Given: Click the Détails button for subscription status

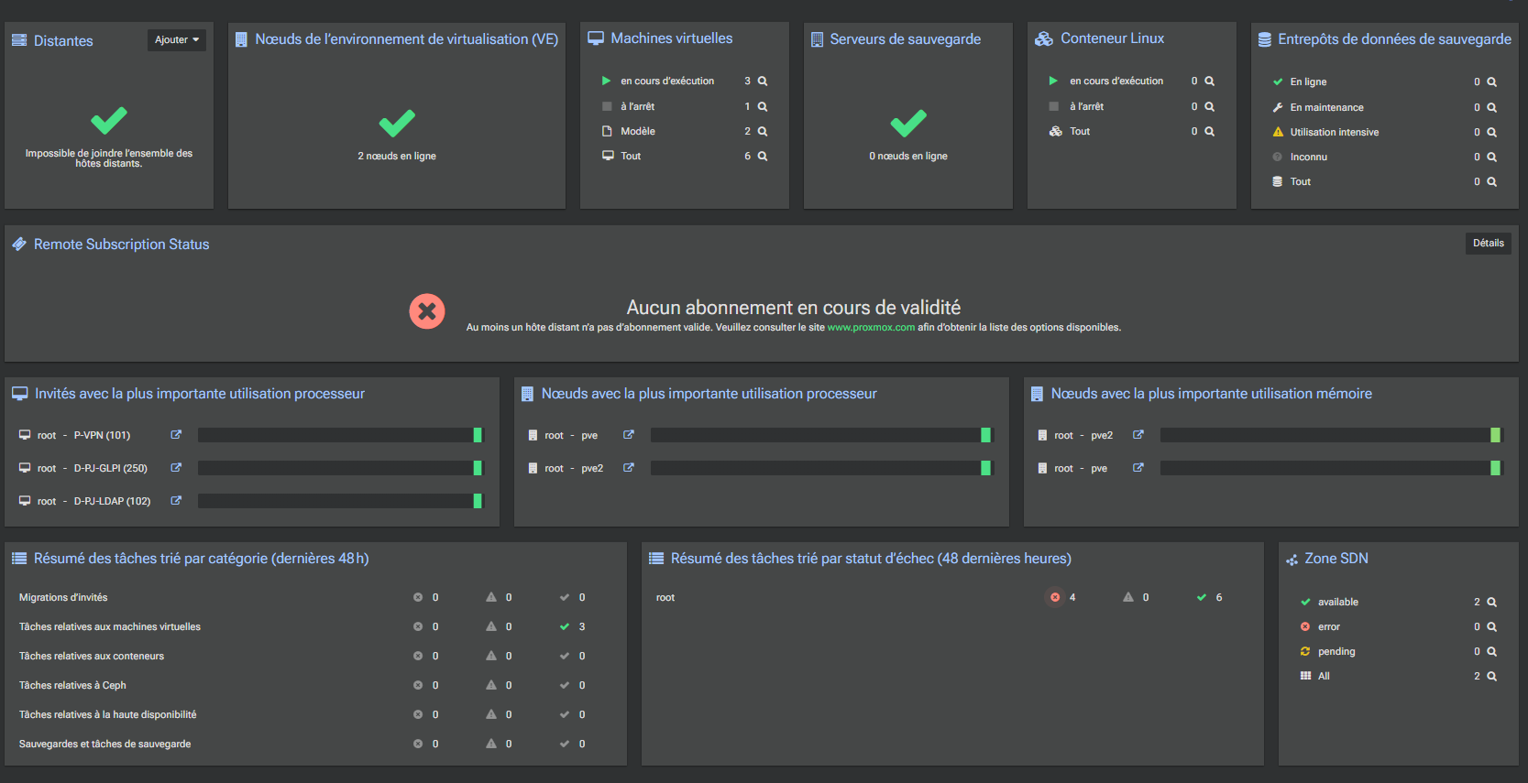Looking at the screenshot, I should tap(1488, 244).
